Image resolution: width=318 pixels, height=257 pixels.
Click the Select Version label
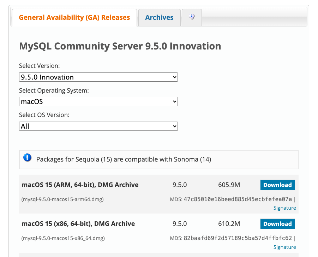point(39,66)
